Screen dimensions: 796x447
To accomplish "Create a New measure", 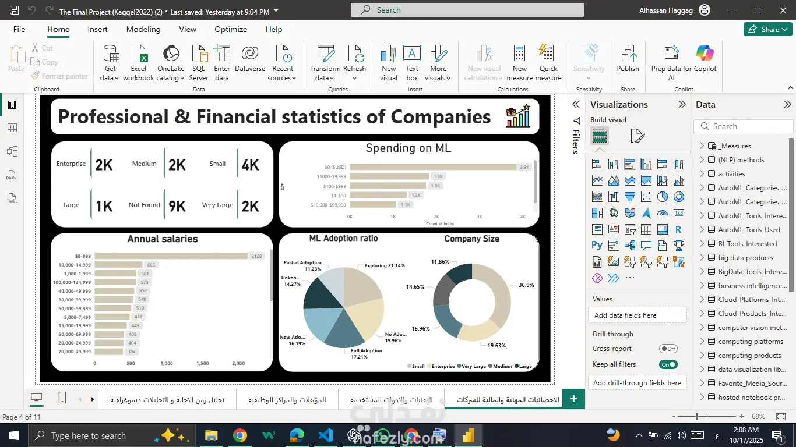I will pos(520,63).
